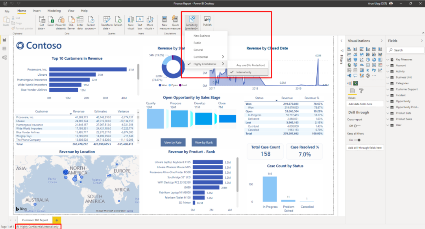The height and width of the screenshot is (229, 425).
Task: Refresh the report data
Action: pos(118,21)
